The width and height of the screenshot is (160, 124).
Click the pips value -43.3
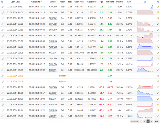coord(101,87)
